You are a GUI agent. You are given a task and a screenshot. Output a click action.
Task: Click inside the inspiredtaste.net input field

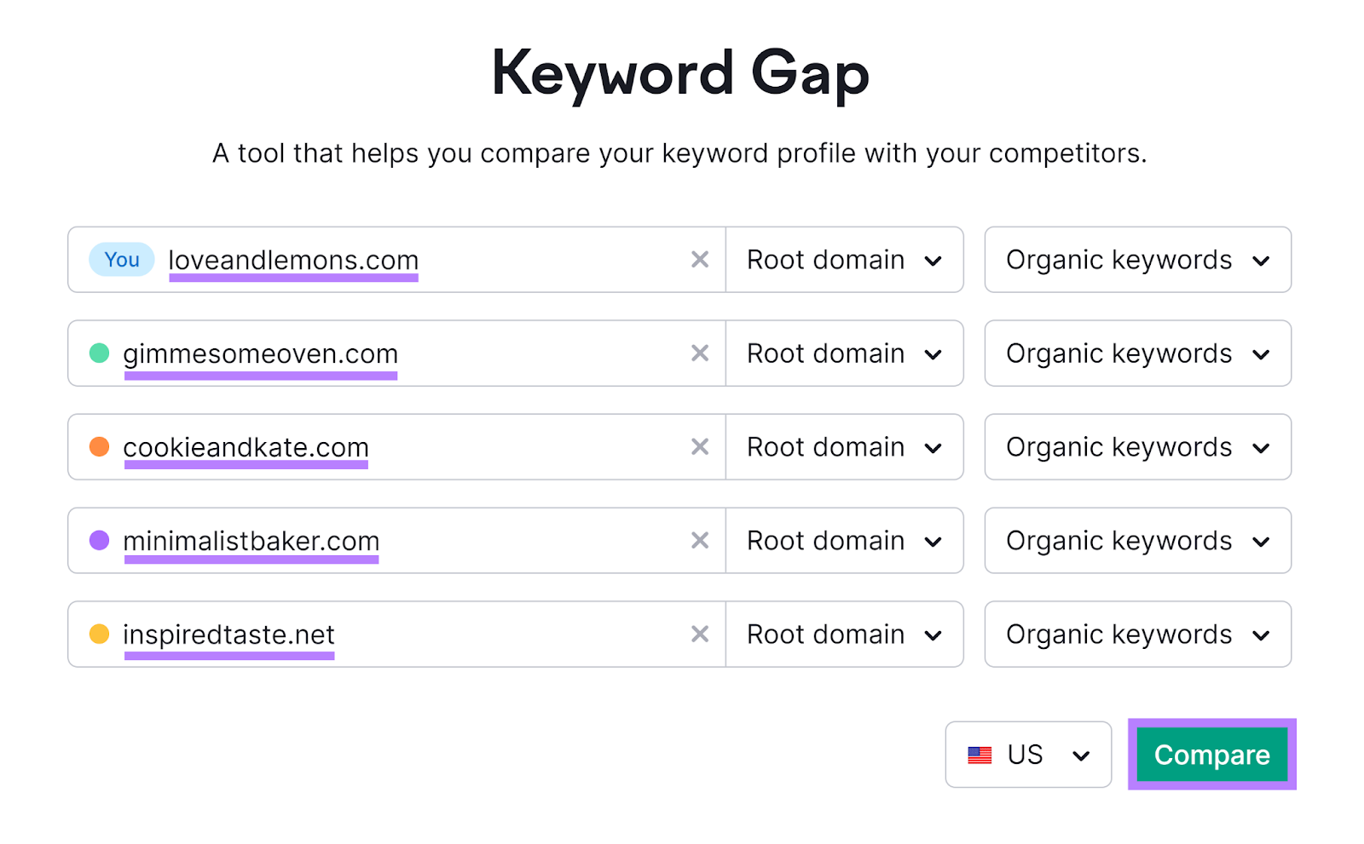pyautogui.click(x=426, y=634)
